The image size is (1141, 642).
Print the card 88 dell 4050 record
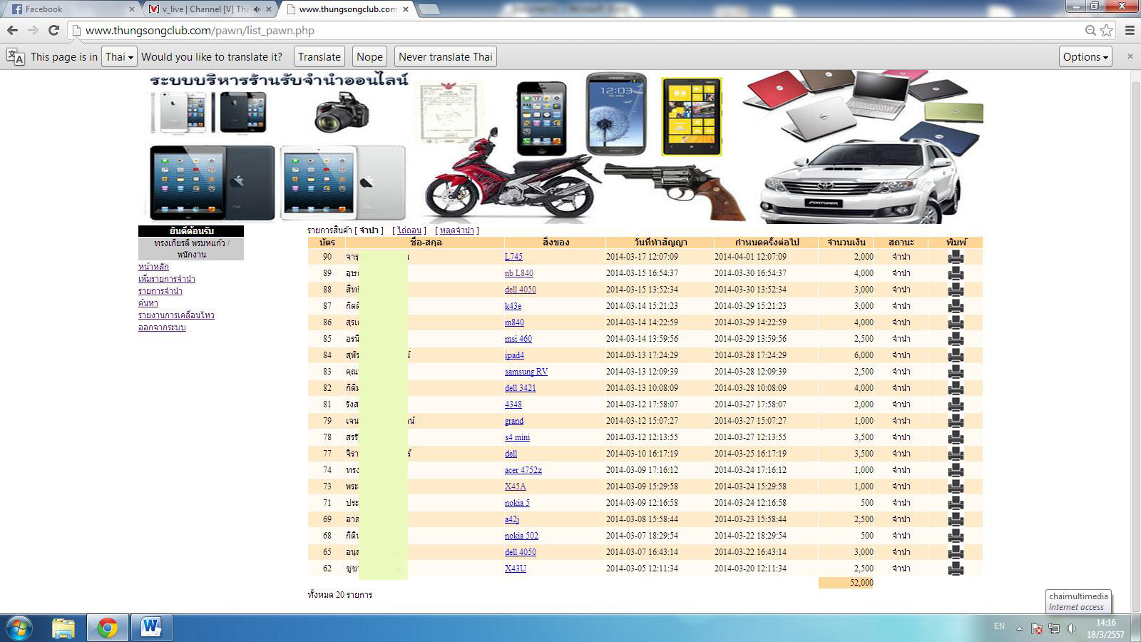coord(956,290)
